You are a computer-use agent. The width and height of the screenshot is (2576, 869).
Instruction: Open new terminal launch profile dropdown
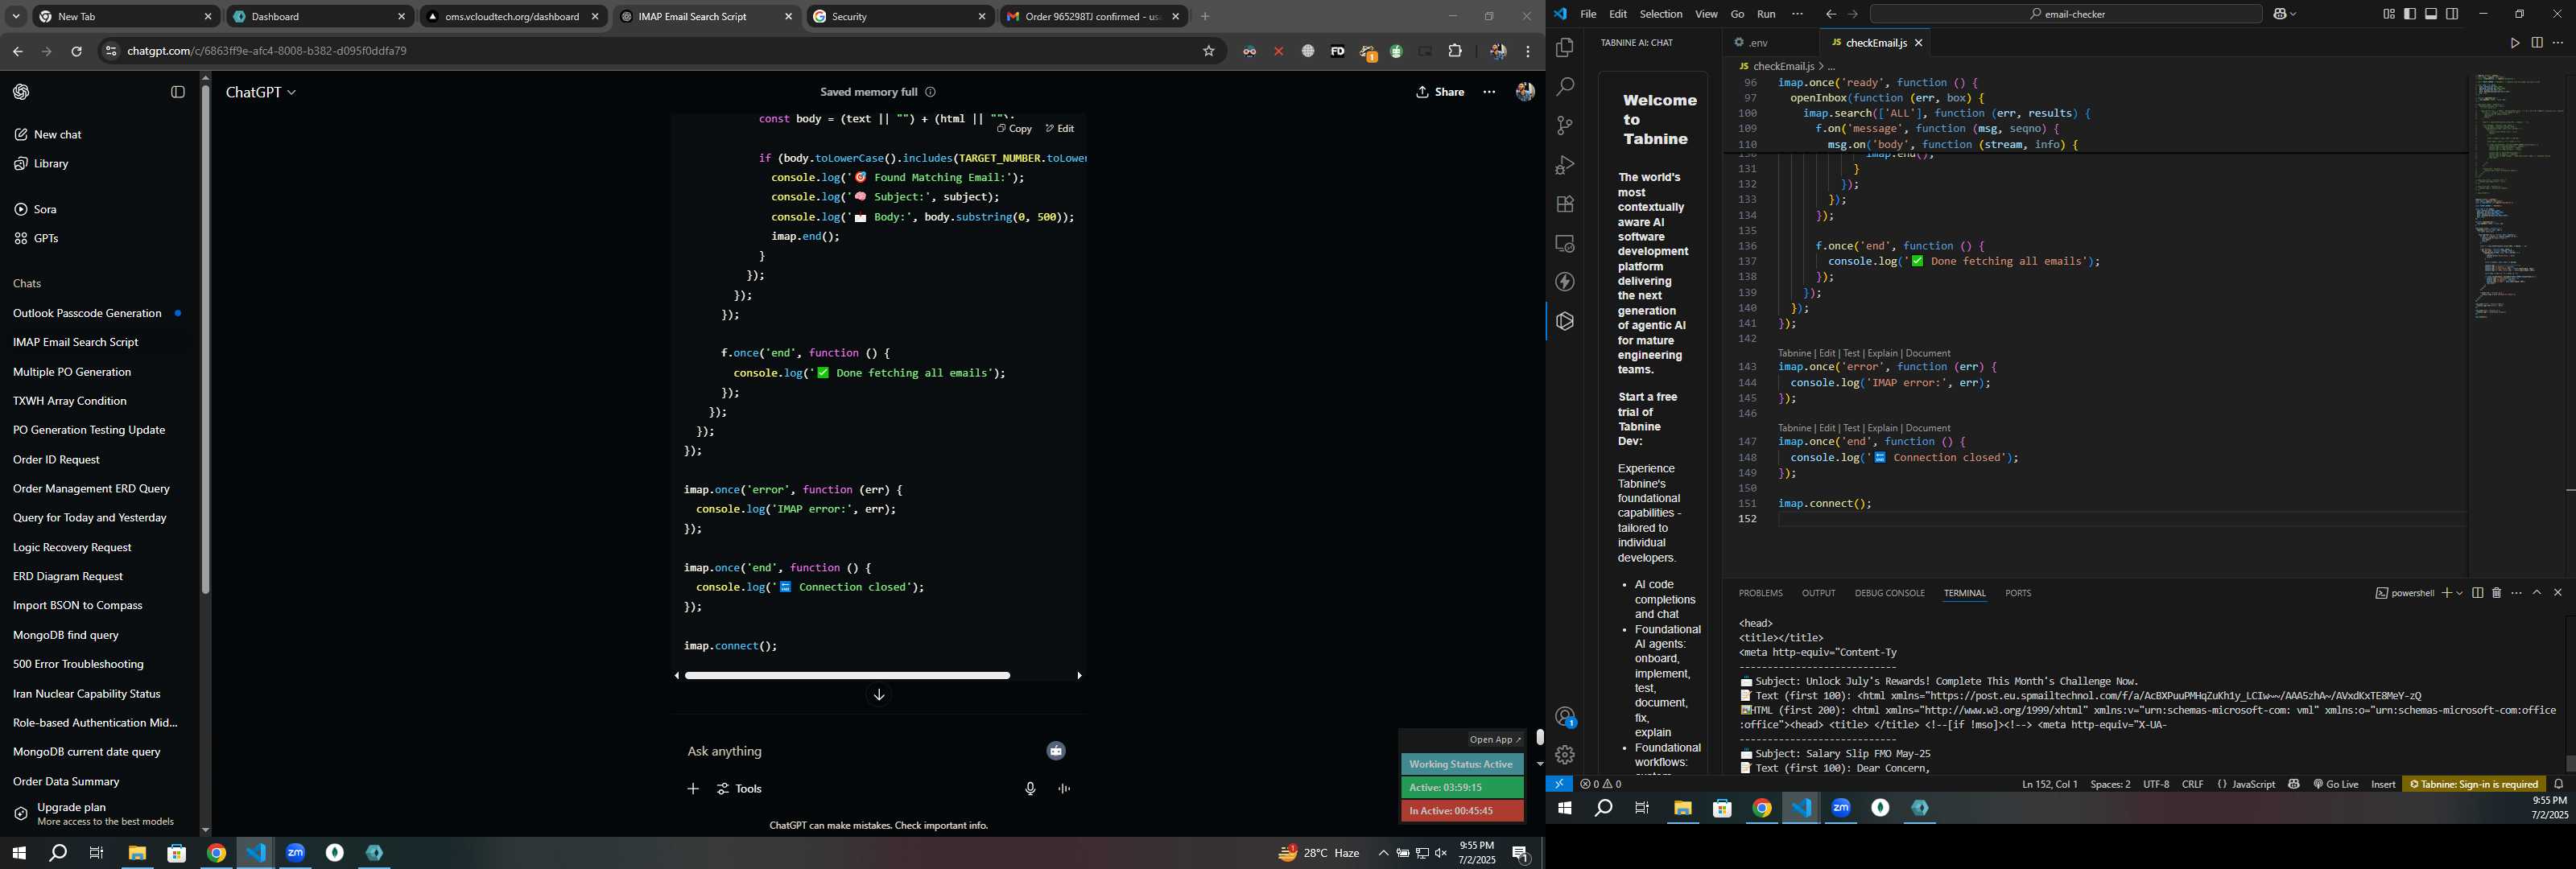(x=2459, y=593)
